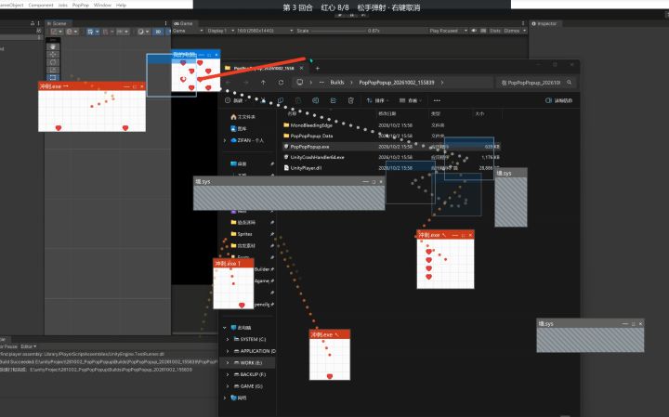Click the Delete icon in Explorer toolbar
Screen dimensions: 669x417
350,100
